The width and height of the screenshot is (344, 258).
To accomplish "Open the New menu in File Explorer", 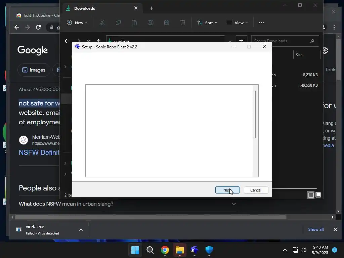I will click(x=77, y=23).
